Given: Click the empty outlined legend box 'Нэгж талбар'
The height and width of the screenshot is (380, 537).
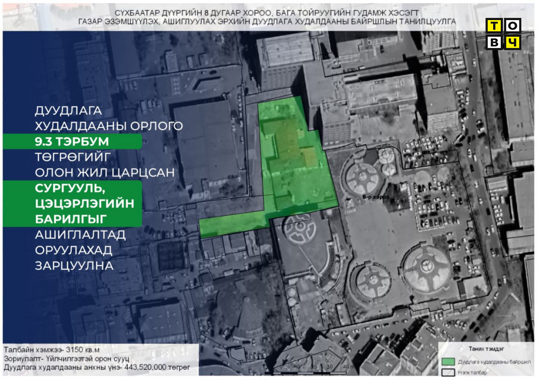Looking at the screenshot, I should click(447, 372).
